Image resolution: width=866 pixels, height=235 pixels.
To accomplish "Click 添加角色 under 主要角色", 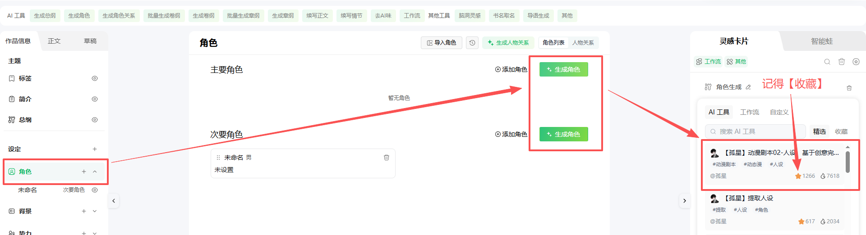I will [x=511, y=69].
